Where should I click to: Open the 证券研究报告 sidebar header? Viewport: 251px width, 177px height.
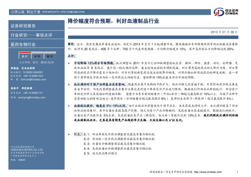click(23, 26)
